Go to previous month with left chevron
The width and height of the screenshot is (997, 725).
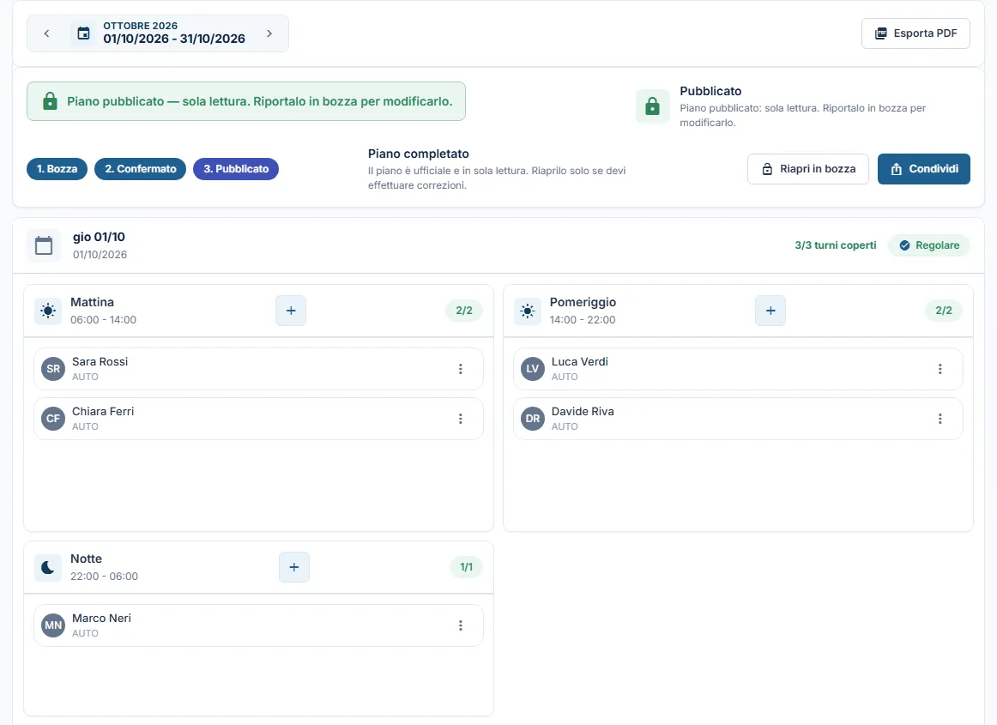pos(46,33)
